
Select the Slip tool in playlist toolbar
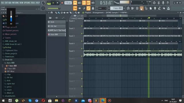[68, 13]
